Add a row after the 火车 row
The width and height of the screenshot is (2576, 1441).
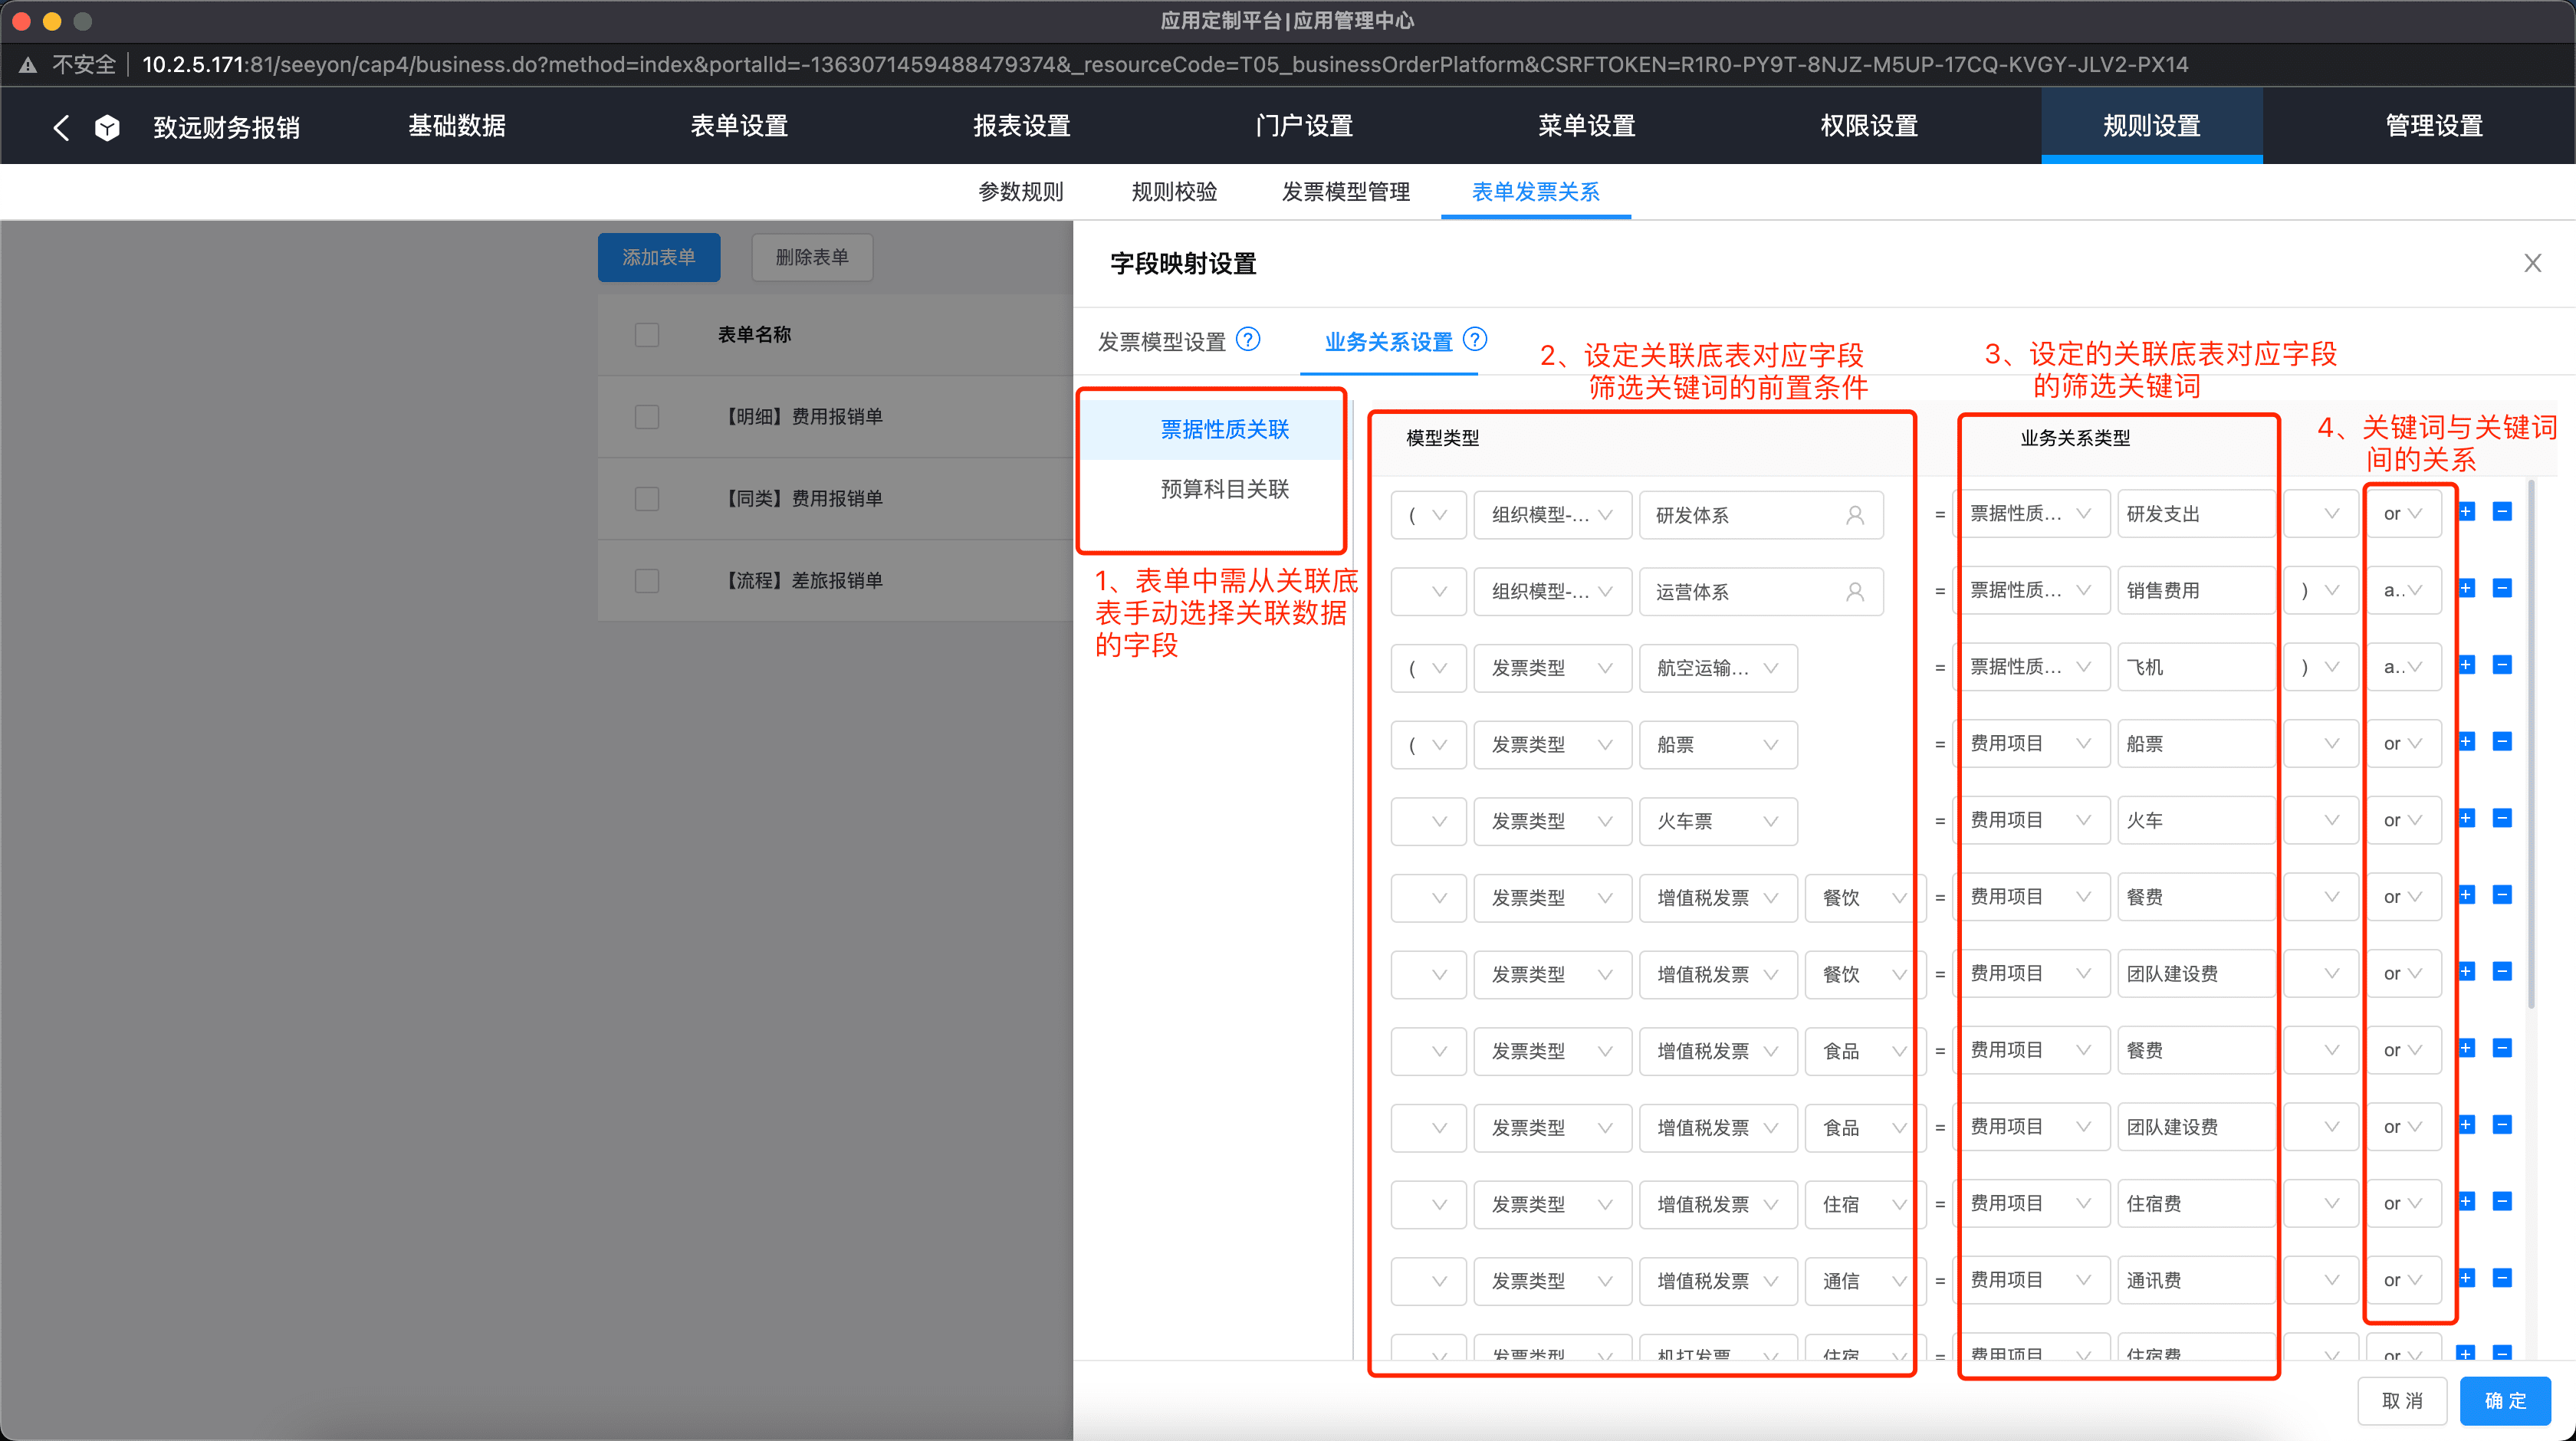click(2466, 818)
